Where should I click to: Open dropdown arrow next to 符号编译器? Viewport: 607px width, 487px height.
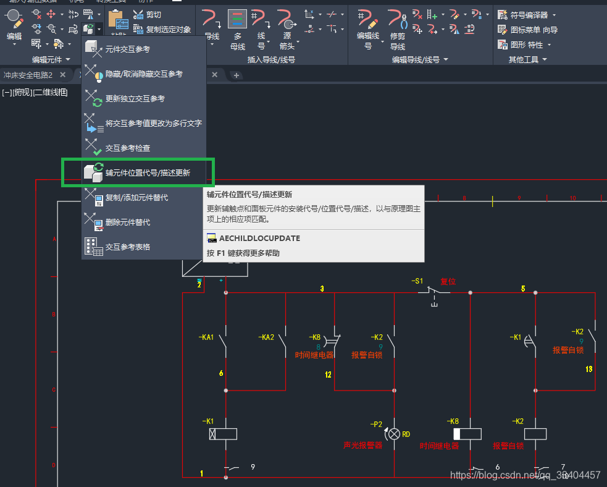tap(554, 15)
